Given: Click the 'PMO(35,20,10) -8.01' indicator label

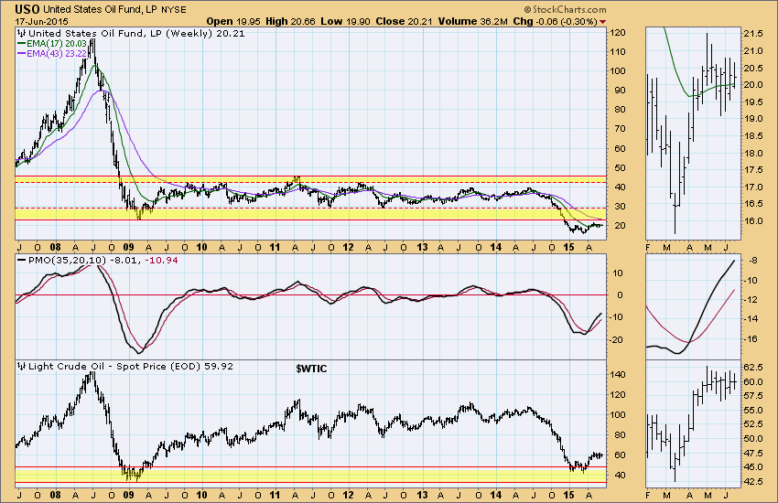Looking at the screenshot, I should 84,260.
